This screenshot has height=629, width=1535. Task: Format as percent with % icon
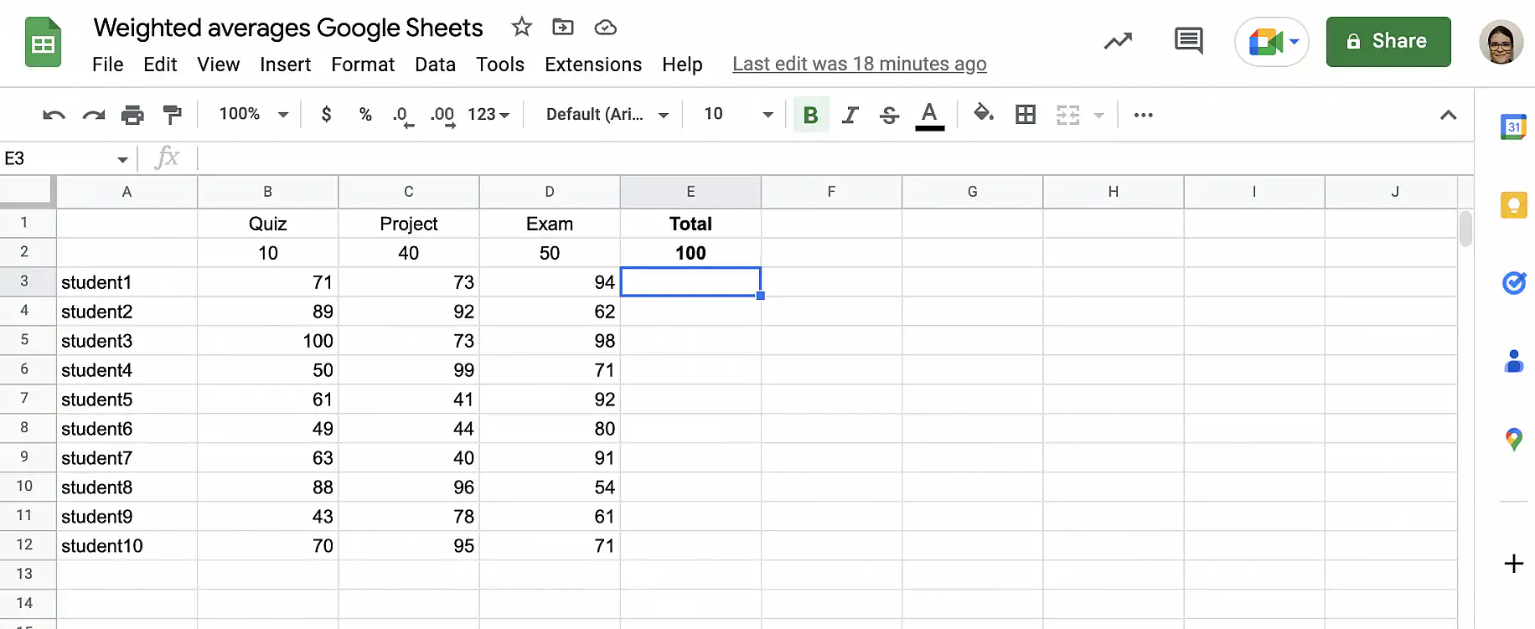(x=365, y=114)
